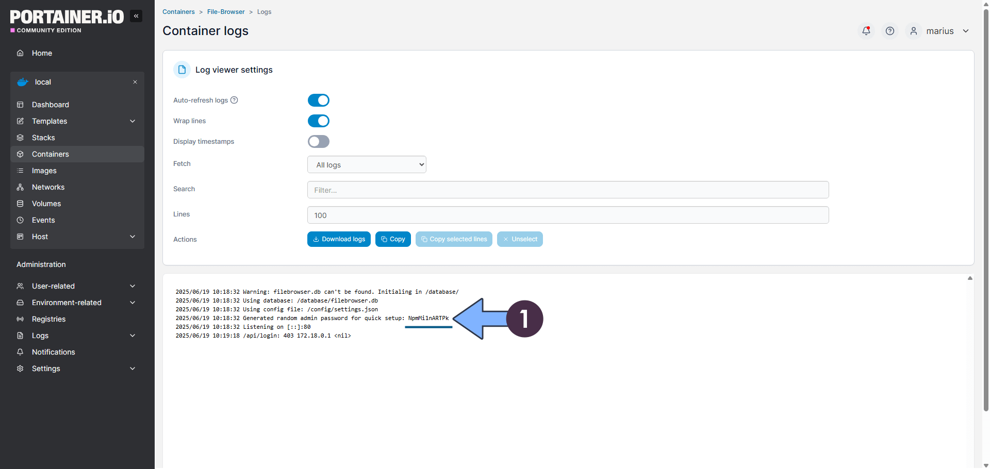Viewport: 990px width, 469px height.
Task: Click the Search filter input field
Action: 568,190
